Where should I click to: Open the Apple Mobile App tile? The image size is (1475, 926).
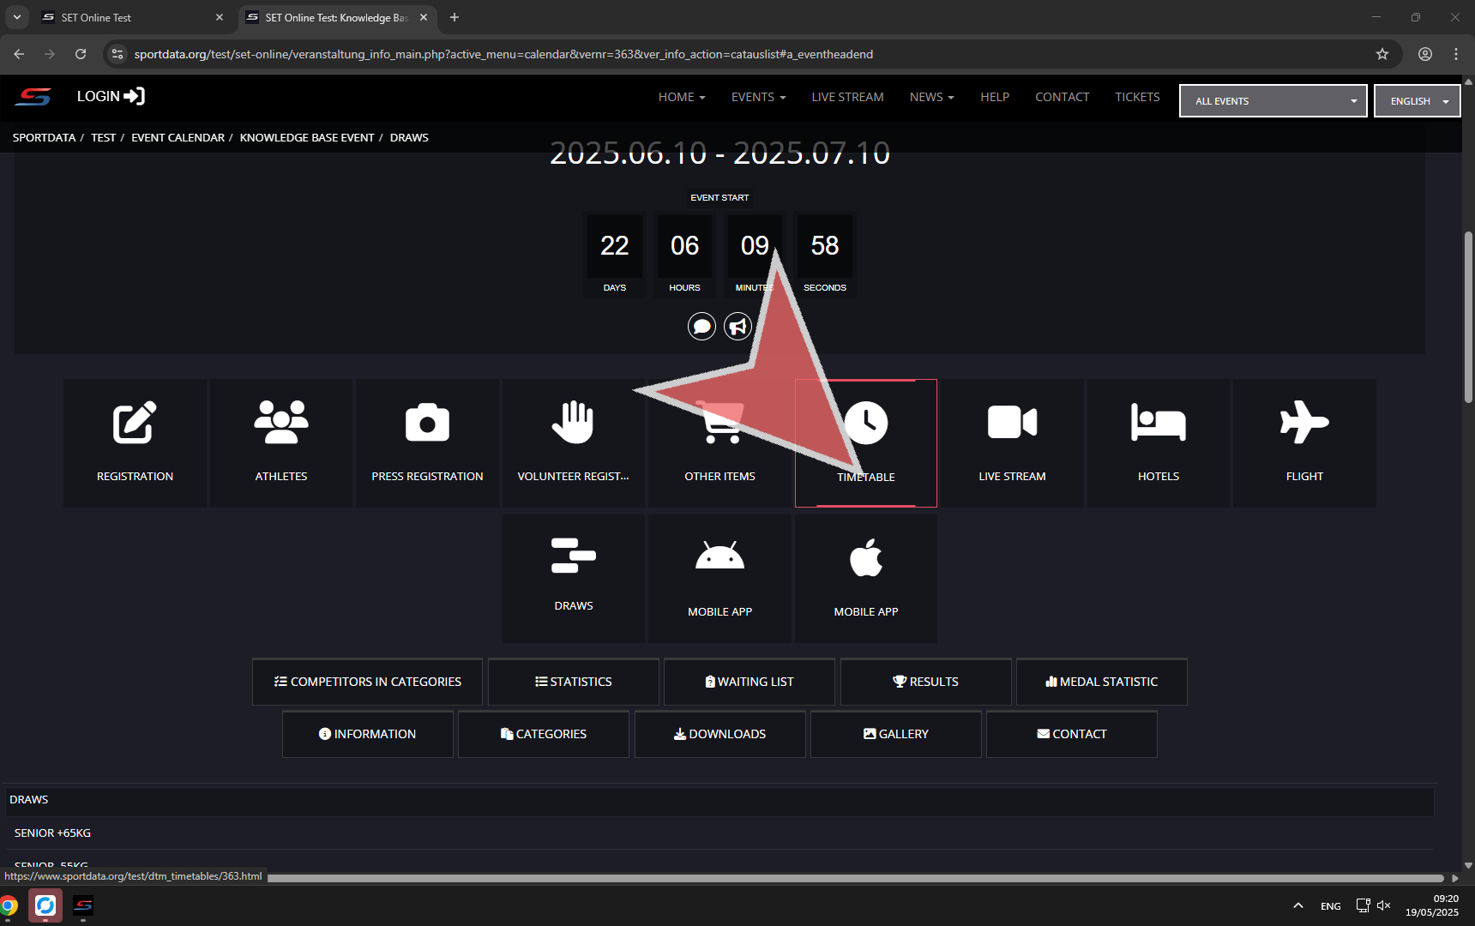click(865, 578)
